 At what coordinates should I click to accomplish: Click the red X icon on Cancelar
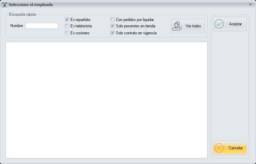point(219,148)
